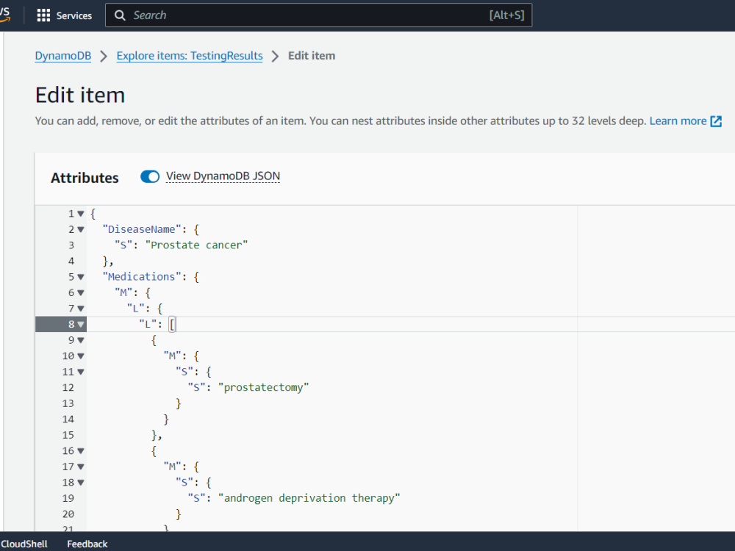Focus the AWS Search input field
Image resolution: width=735 pixels, height=551 pixels.
[319, 15]
